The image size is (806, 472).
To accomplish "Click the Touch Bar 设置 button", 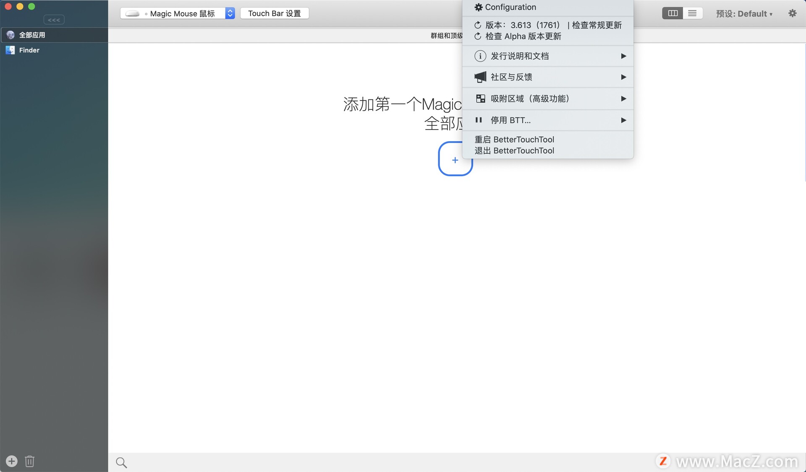I will point(275,13).
